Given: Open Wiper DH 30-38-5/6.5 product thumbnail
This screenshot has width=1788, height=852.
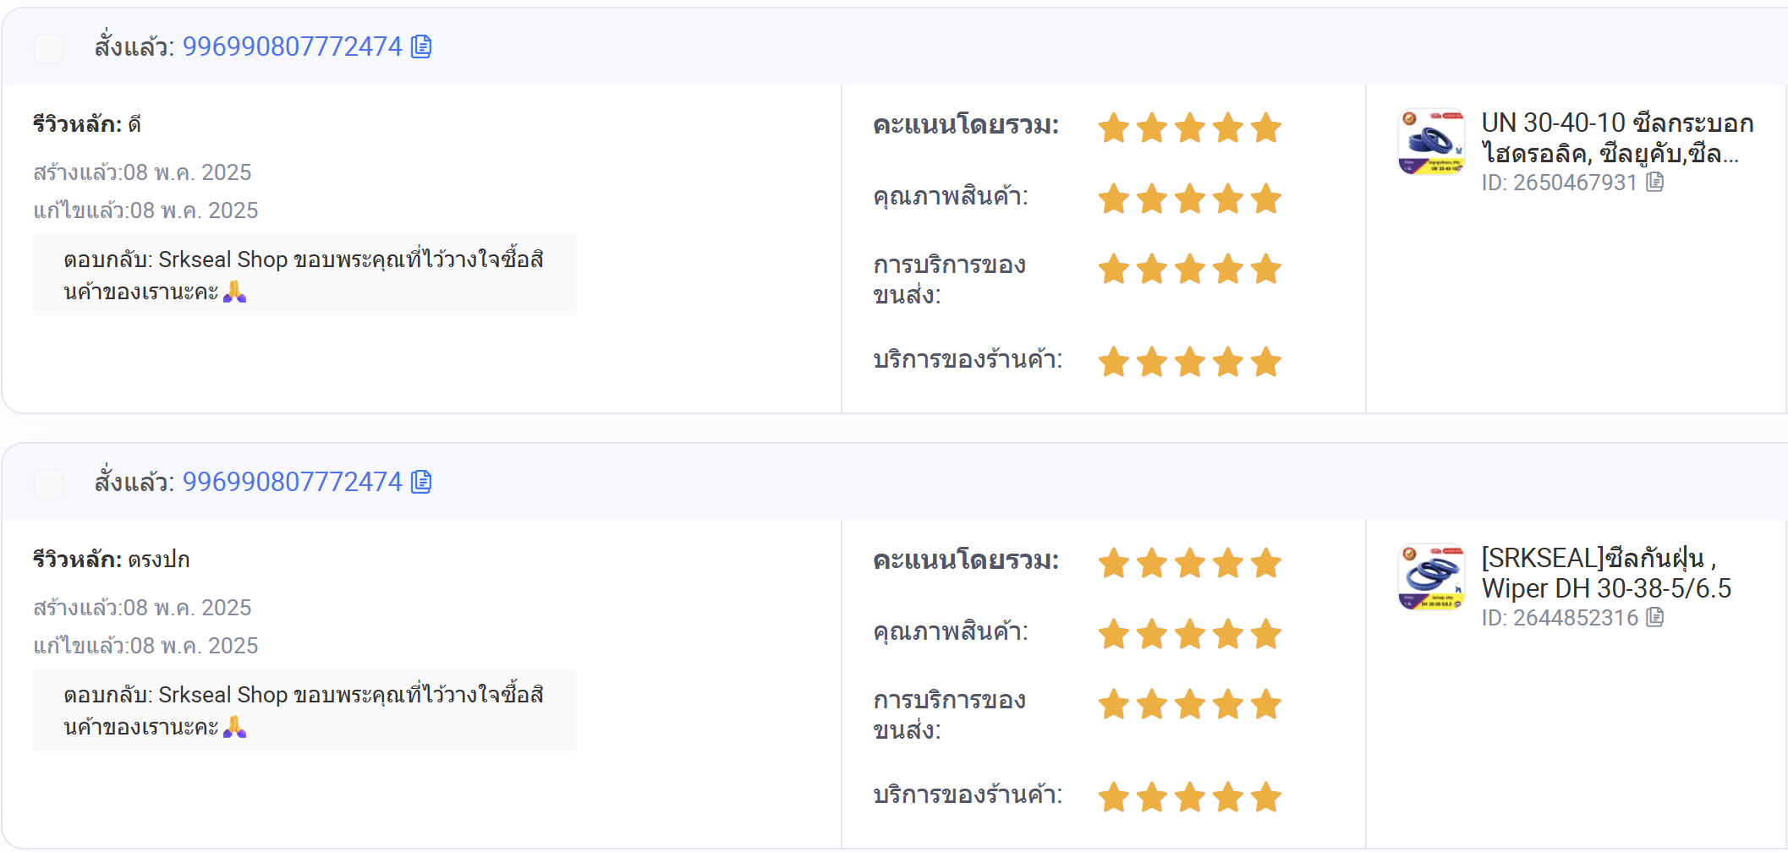Looking at the screenshot, I should click(1431, 576).
